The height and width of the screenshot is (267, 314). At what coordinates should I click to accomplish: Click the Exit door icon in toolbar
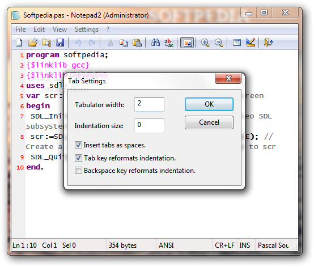269,43
